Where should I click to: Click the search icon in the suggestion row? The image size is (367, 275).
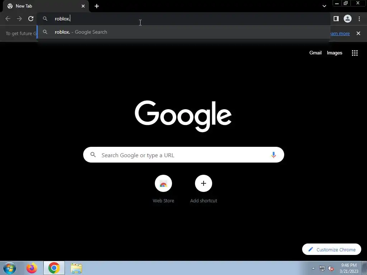pos(45,32)
